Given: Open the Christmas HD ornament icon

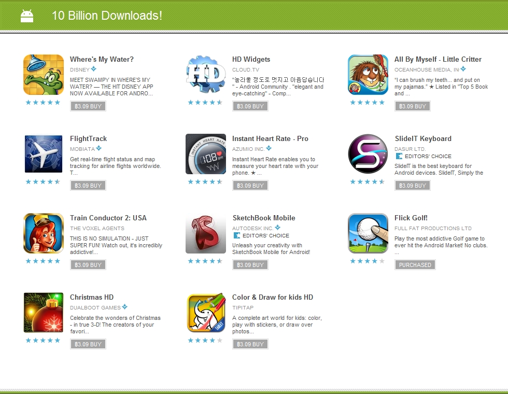Looking at the screenshot, I should click(44, 313).
